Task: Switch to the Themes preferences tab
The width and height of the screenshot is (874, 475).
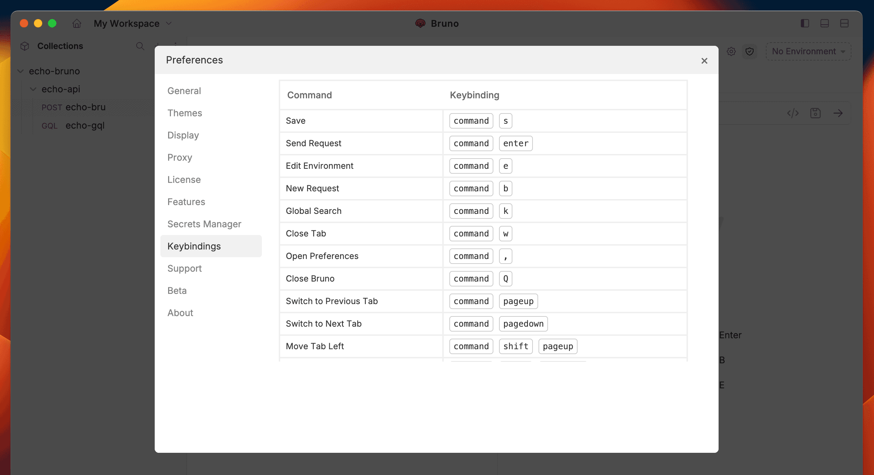Action: [x=185, y=113]
